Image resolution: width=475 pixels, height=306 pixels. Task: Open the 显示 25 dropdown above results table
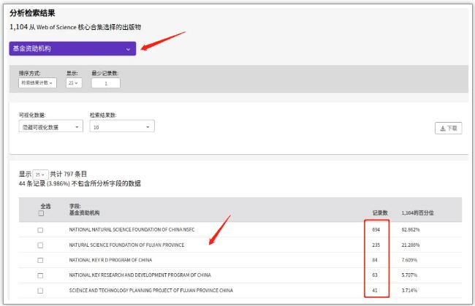[x=40, y=175]
